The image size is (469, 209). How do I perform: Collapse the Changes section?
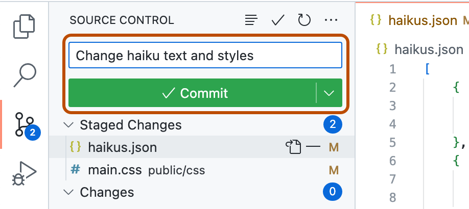[67, 192]
